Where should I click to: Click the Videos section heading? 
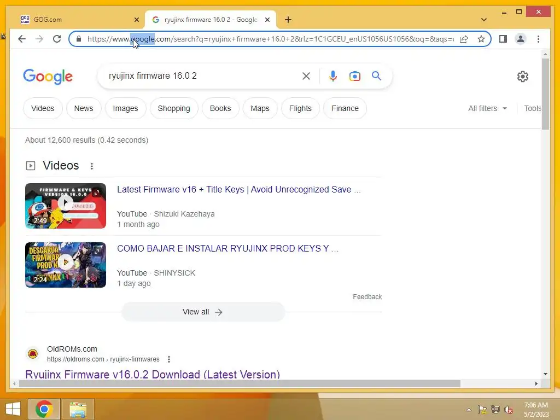pos(61,165)
